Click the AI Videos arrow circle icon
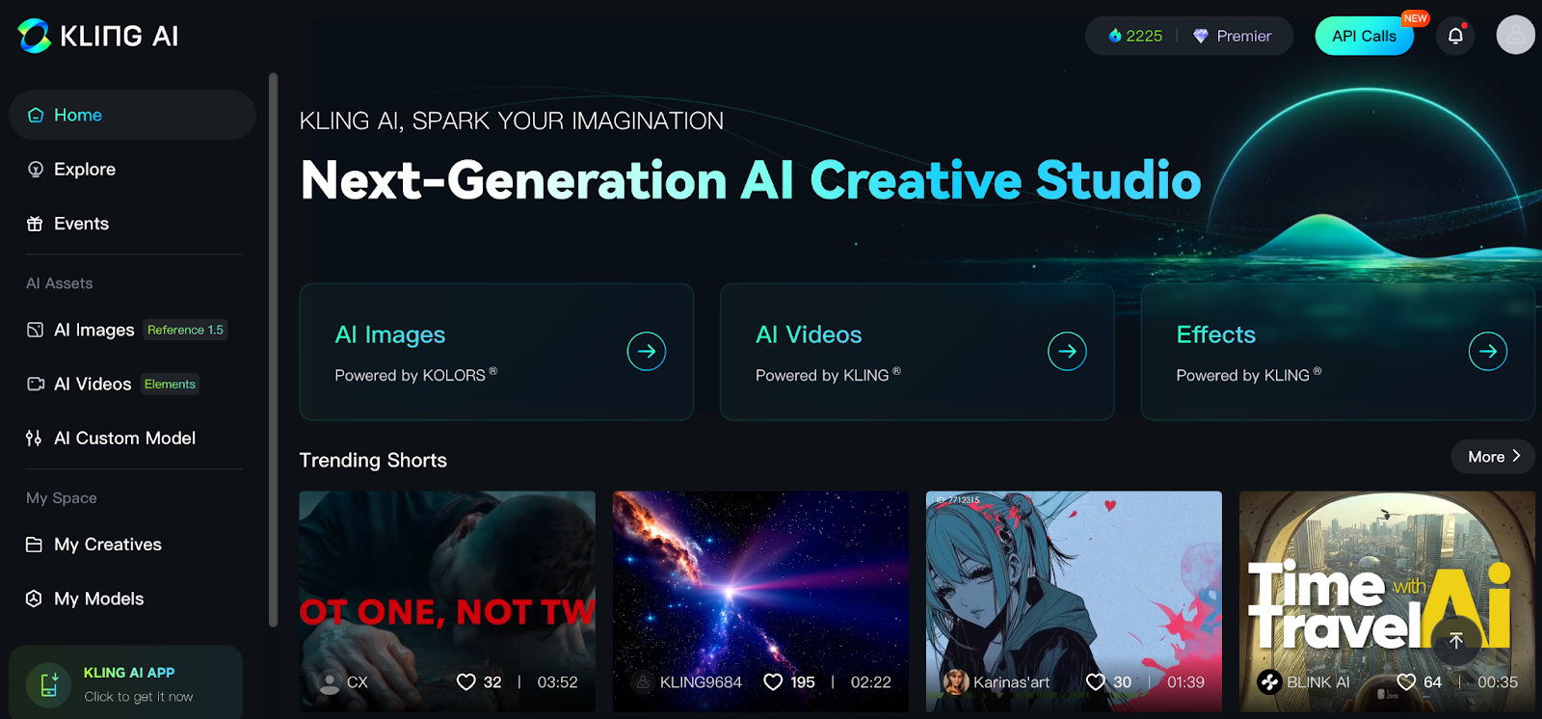Image resolution: width=1542 pixels, height=719 pixels. (x=1067, y=351)
